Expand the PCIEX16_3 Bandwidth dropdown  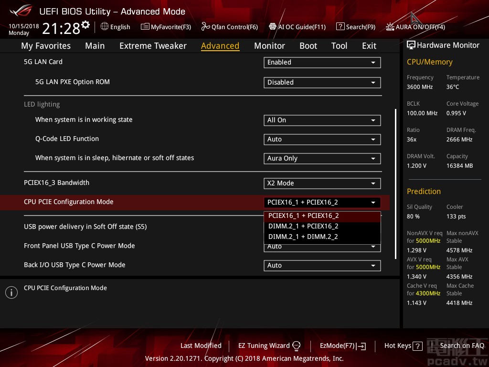click(x=322, y=183)
